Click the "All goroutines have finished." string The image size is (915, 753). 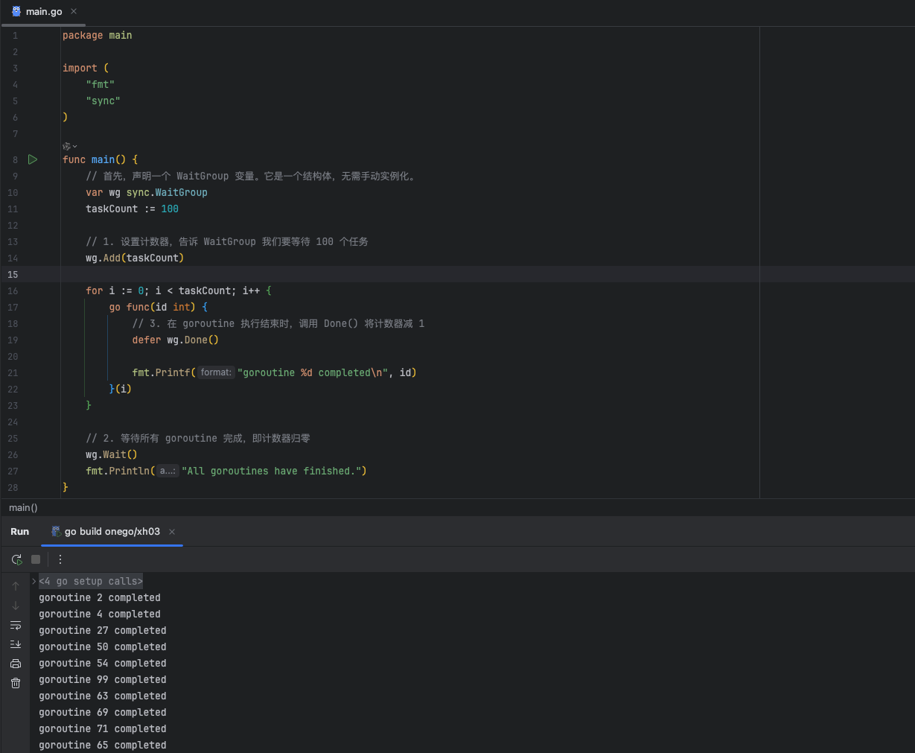pyautogui.click(x=271, y=471)
